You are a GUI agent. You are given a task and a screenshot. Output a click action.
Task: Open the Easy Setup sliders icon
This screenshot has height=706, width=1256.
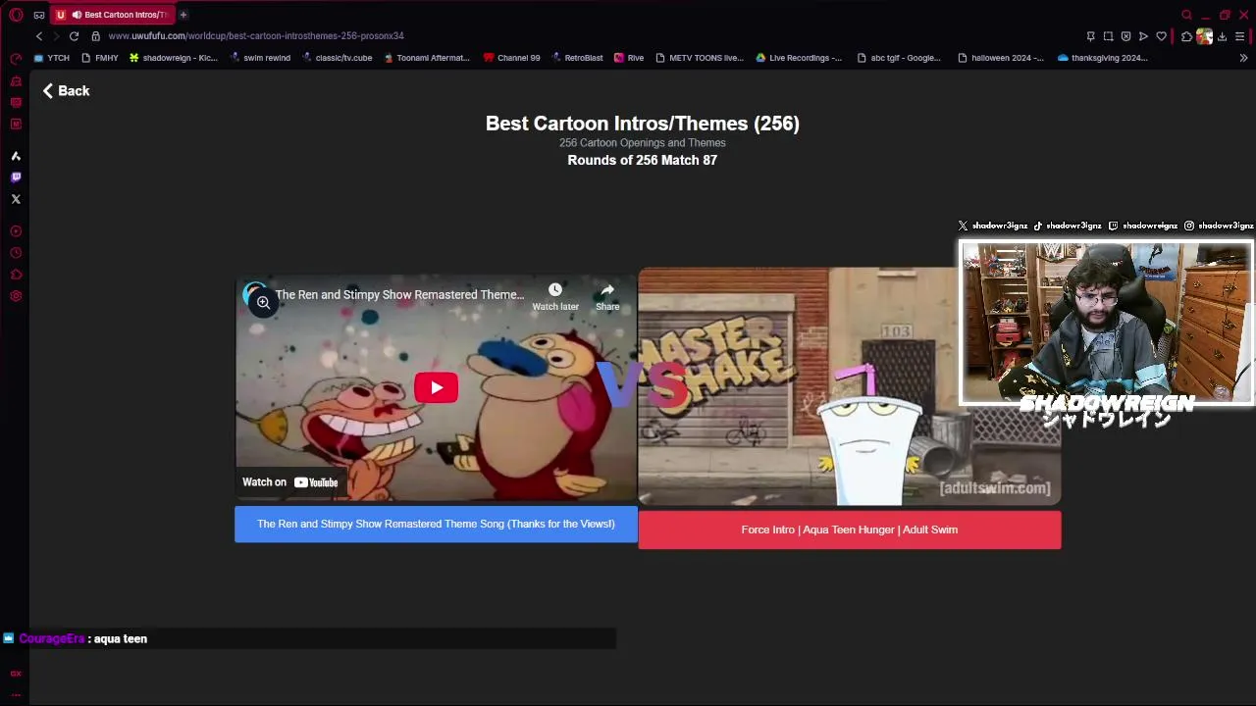(x=1240, y=36)
